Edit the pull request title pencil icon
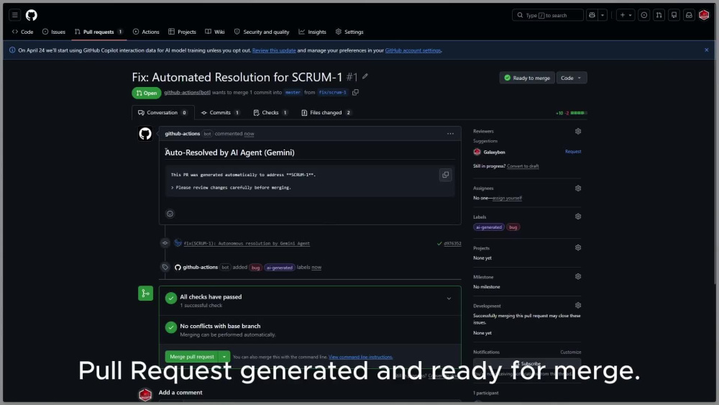 tap(365, 76)
